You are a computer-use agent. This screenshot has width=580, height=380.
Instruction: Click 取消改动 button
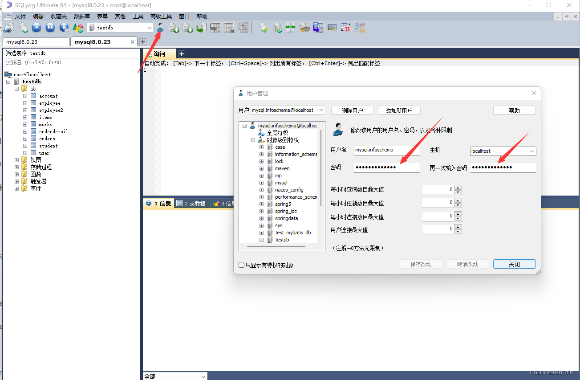467,264
